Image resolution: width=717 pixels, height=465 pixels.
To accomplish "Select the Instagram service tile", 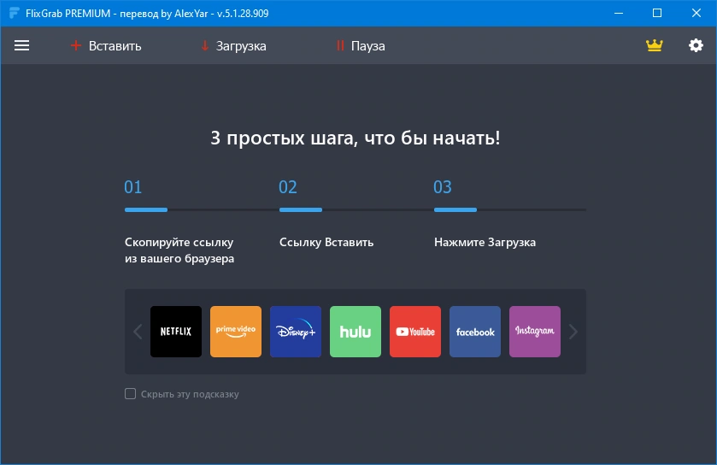I will point(535,332).
